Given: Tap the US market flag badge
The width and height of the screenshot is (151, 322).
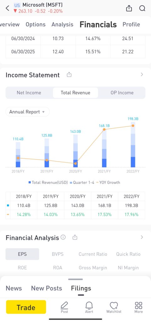Looking at the screenshot, I should coord(17,5).
